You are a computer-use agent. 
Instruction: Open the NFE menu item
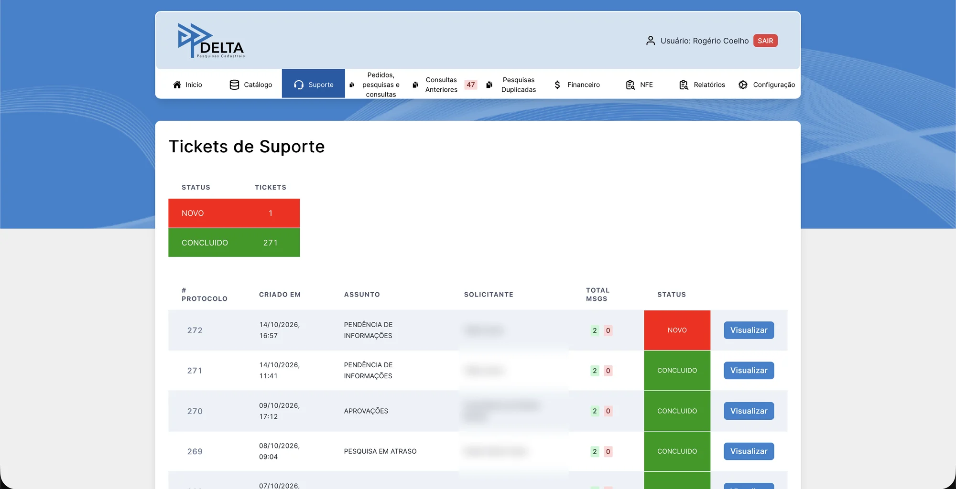pos(639,85)
